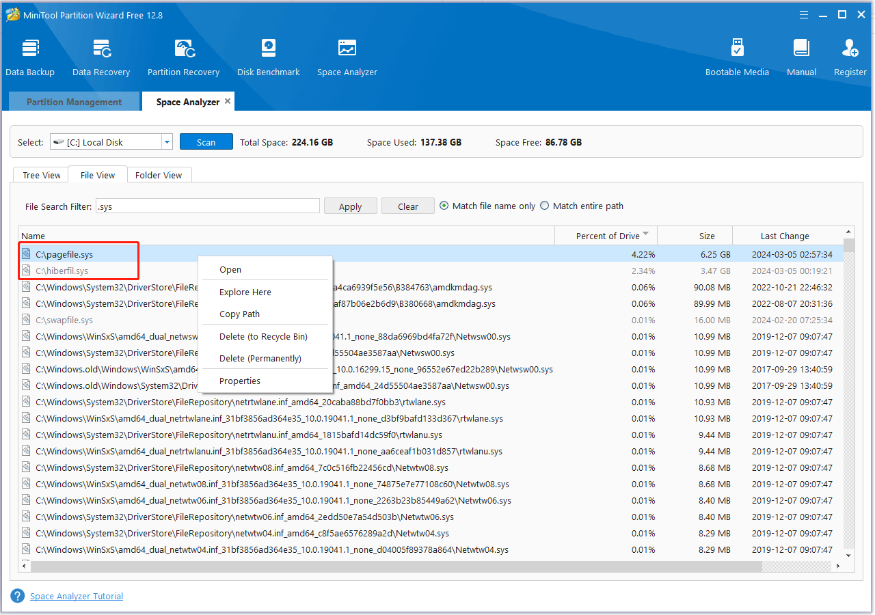The width and height of the screenshot is (875, 615).
Task: Start the Disk Benchmark tool
Action: (x=268, y=58)
